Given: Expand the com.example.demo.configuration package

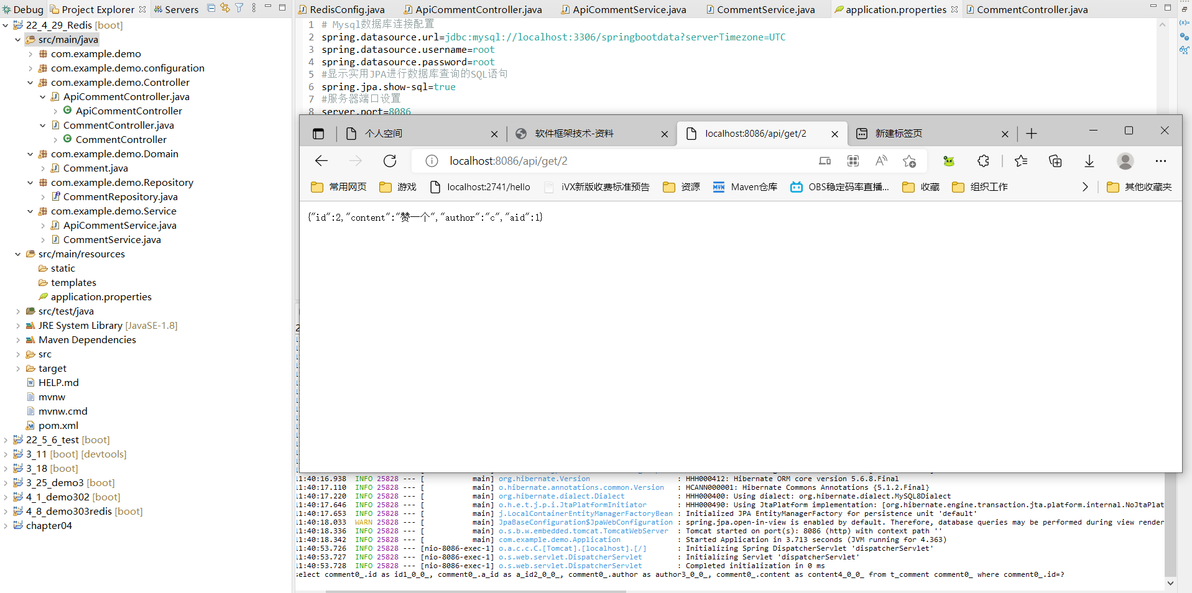Looking at the screenshot, I should click(30, 68).
